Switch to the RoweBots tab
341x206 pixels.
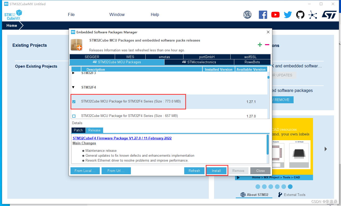[x=252, y=62]
